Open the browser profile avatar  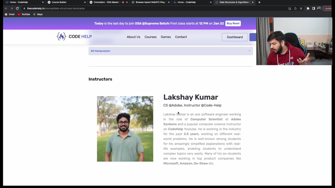319,8
